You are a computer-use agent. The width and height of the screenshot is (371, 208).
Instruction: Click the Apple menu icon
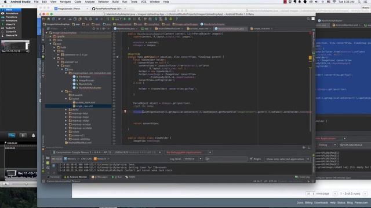5,2
